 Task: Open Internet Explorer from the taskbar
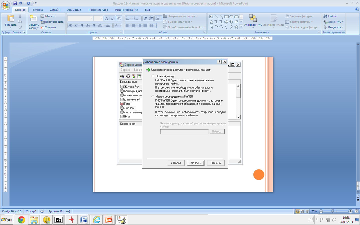(x=96, y=220)
